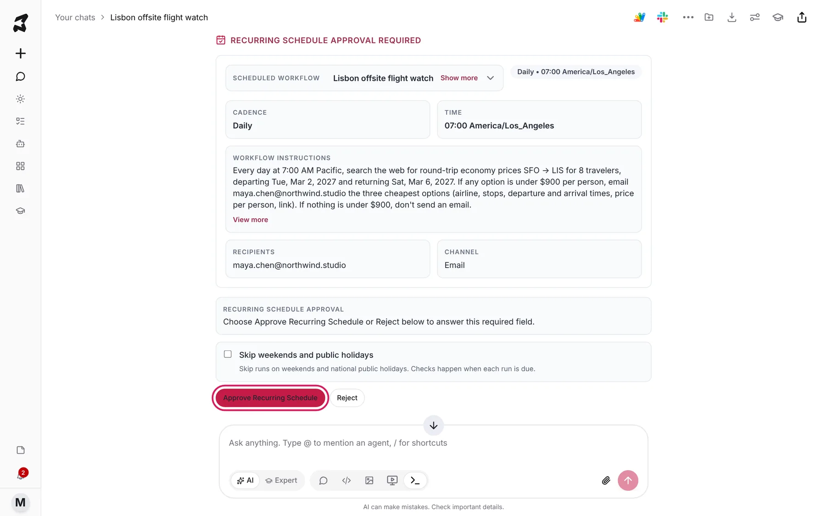Expand the scheduled workflow chevron
Viewport: 826px width, 516px height.
point(491,78)
